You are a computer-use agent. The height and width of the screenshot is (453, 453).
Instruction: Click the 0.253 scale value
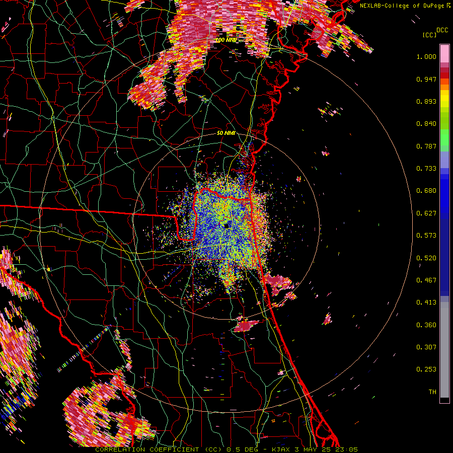click(426, 369)
